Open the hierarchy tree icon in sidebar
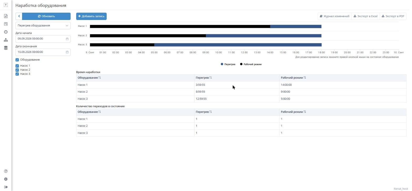 click(6, 40)
